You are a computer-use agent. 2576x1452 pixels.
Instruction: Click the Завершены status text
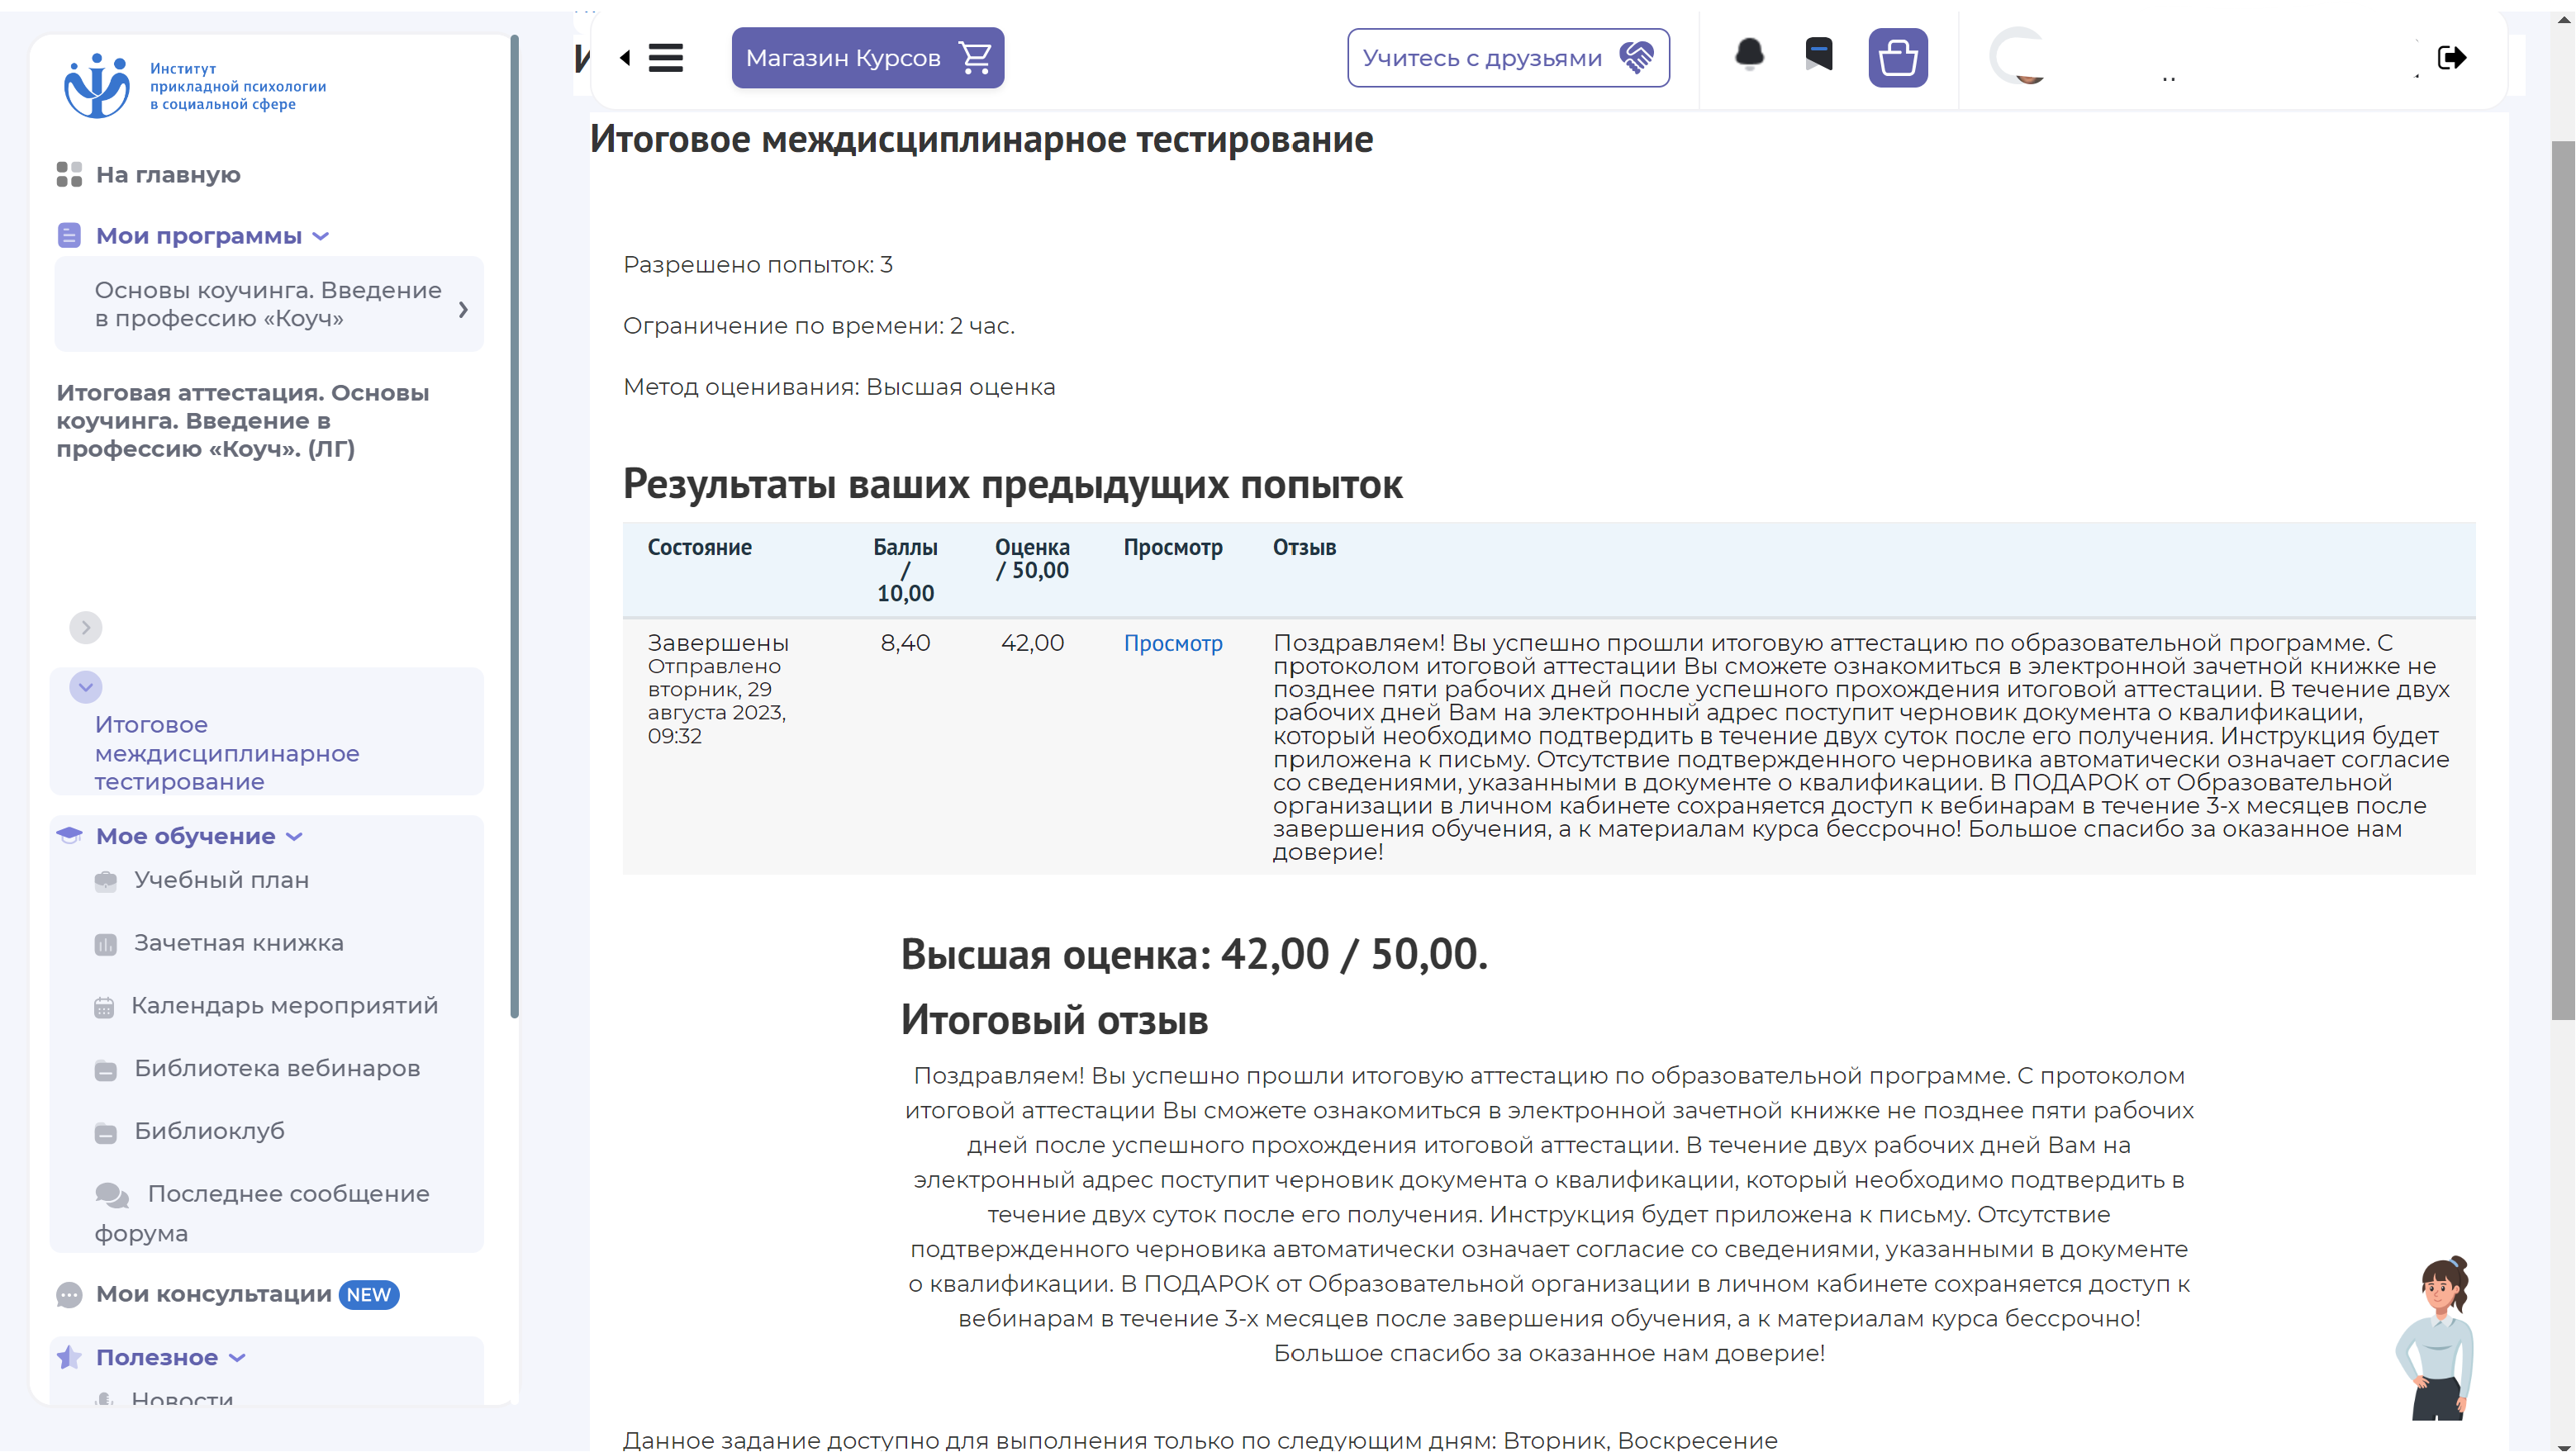pos(718,643)
